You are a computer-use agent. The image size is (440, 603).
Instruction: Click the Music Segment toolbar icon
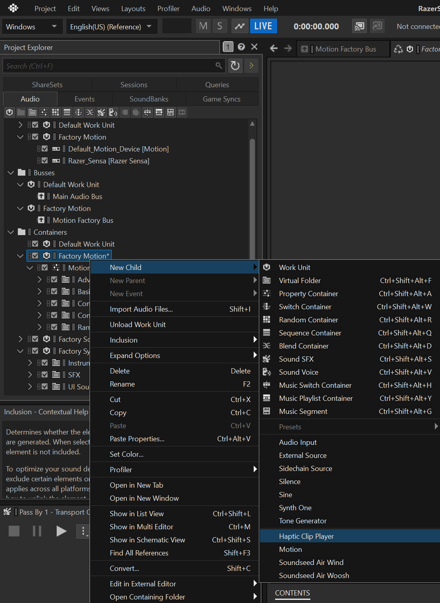click(170, 112)
